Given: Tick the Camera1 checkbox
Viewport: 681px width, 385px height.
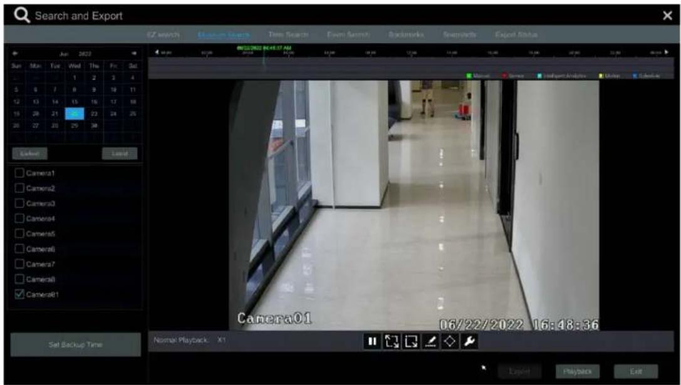Looking at the screenshot, I should pos(19,173).
